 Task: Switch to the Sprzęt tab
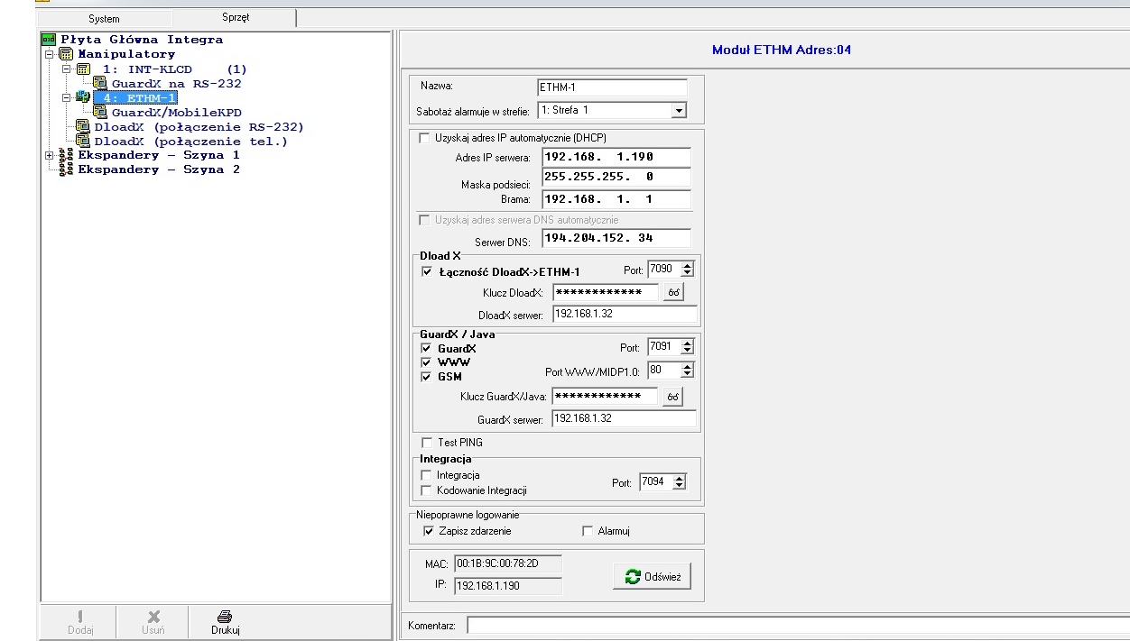pyautogui.click(x=235, y=17)
